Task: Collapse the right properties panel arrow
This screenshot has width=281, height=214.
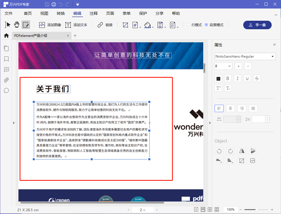Action: pyautogui.click(x=210, y=123)
